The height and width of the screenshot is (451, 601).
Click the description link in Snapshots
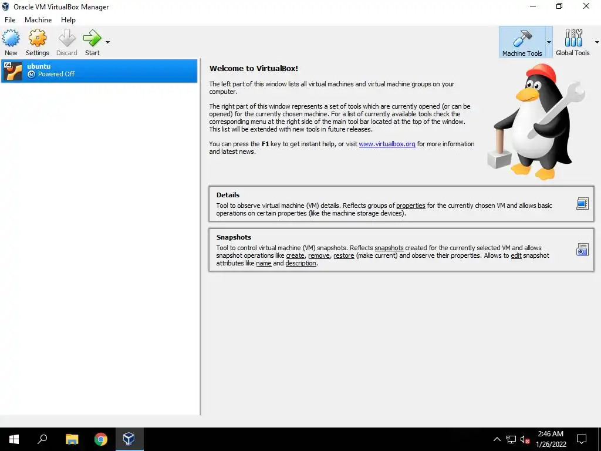pos(301,263)
